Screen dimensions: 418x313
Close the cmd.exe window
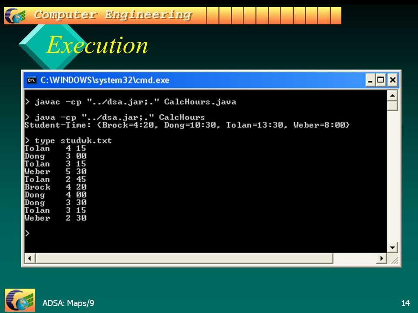coord(393,80)
